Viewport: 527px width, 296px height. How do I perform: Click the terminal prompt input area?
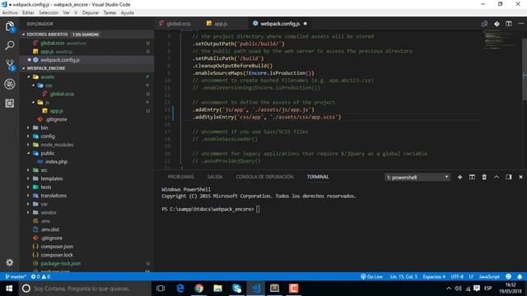258,209
